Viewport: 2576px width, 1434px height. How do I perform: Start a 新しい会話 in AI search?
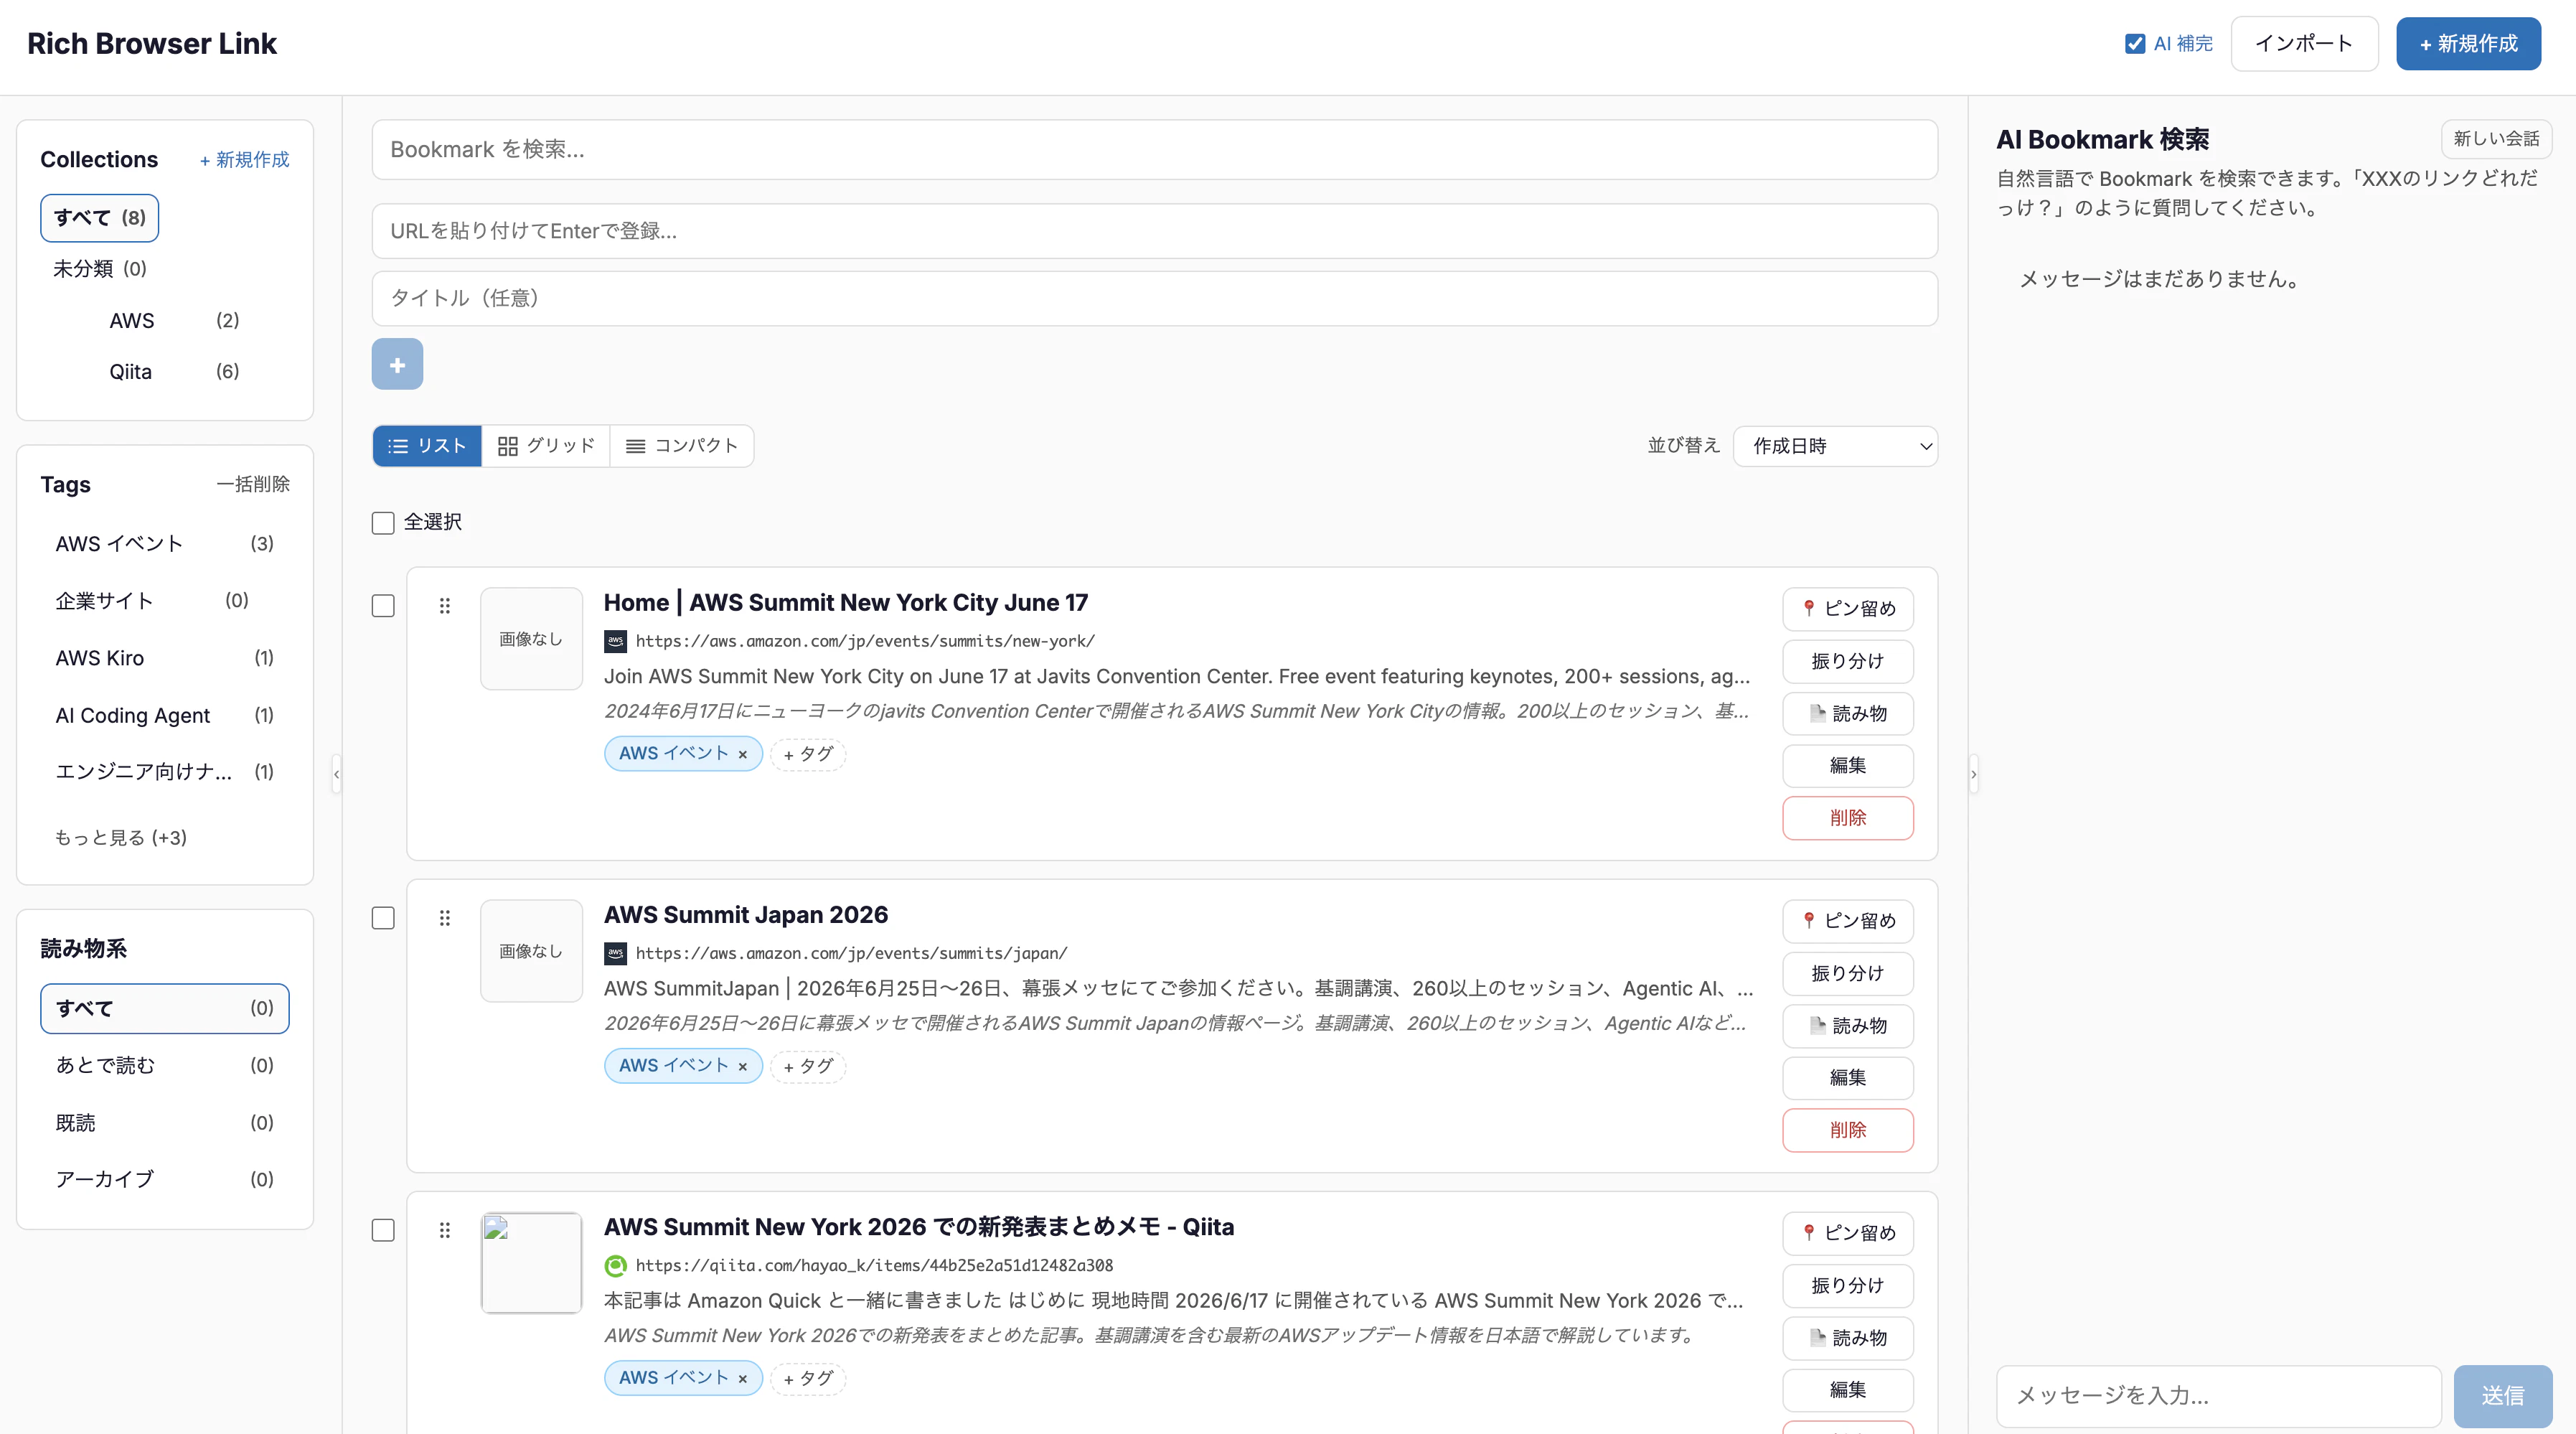pyautogui.click(x=2496, y=139)
